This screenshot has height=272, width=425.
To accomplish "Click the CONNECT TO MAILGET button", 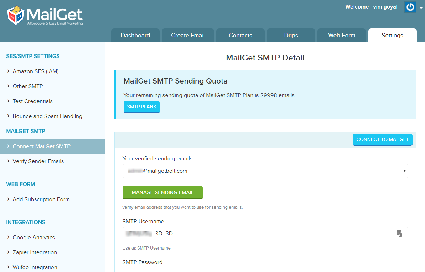I will [383, 140].
